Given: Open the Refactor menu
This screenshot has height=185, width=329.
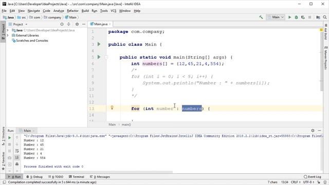Looking at the screenshot, I should click(72, 11).
